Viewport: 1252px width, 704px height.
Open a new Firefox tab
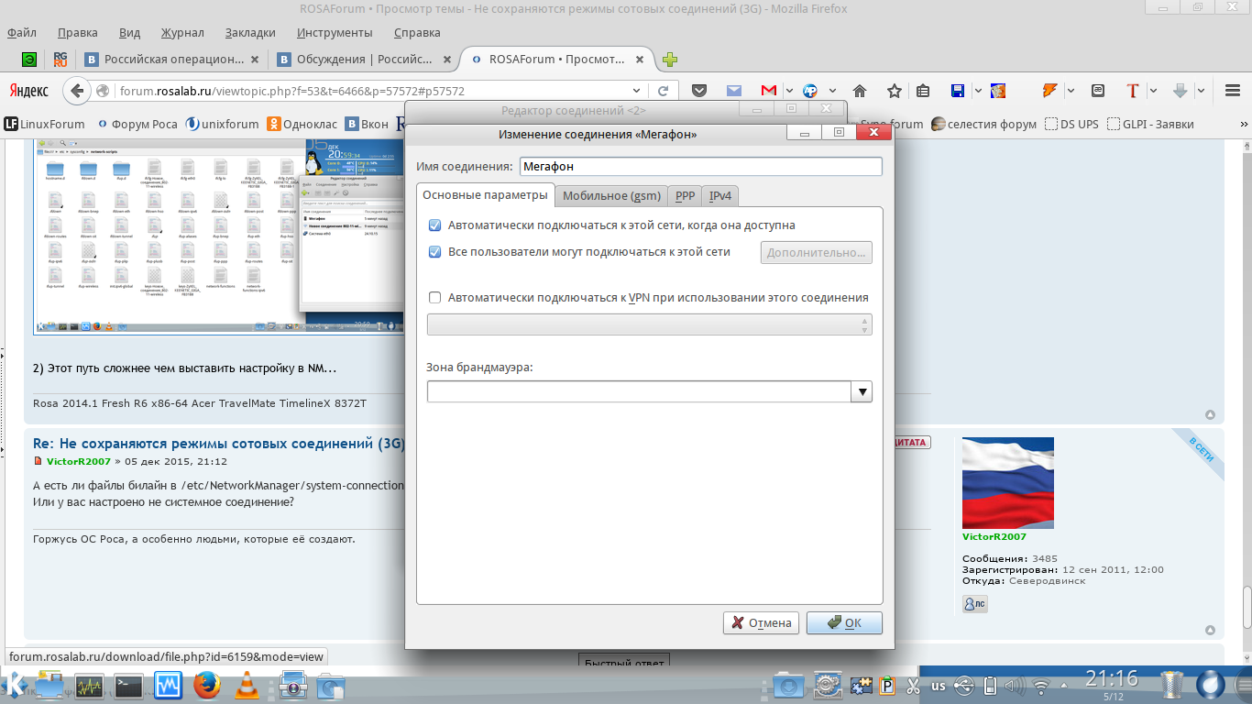670,60
